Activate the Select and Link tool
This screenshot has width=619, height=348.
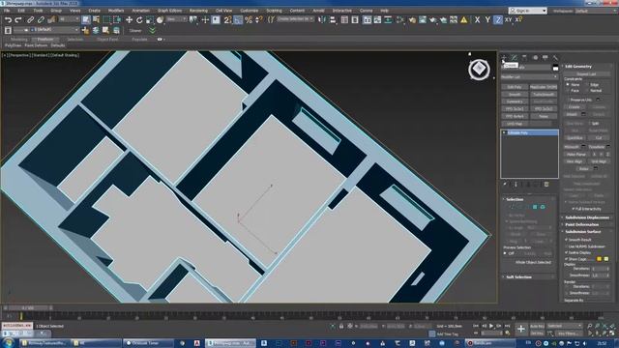click(x=30, y=19)
